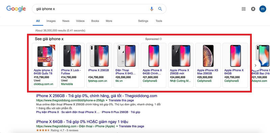Expand dropdown arrow after iPhone (Apple) breadcrumb

coord(117,126)
